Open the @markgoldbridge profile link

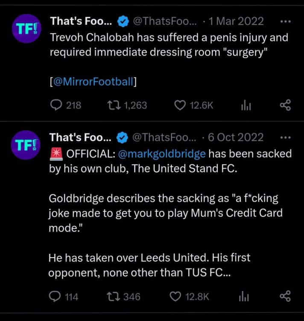coord(162,154)
